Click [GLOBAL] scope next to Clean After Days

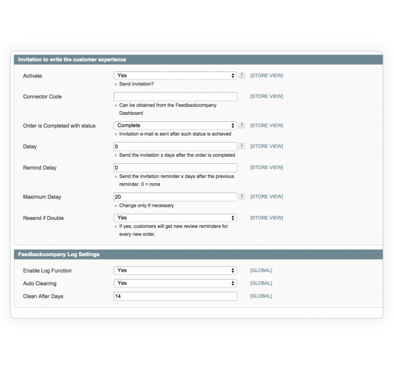tap(261, 296)
